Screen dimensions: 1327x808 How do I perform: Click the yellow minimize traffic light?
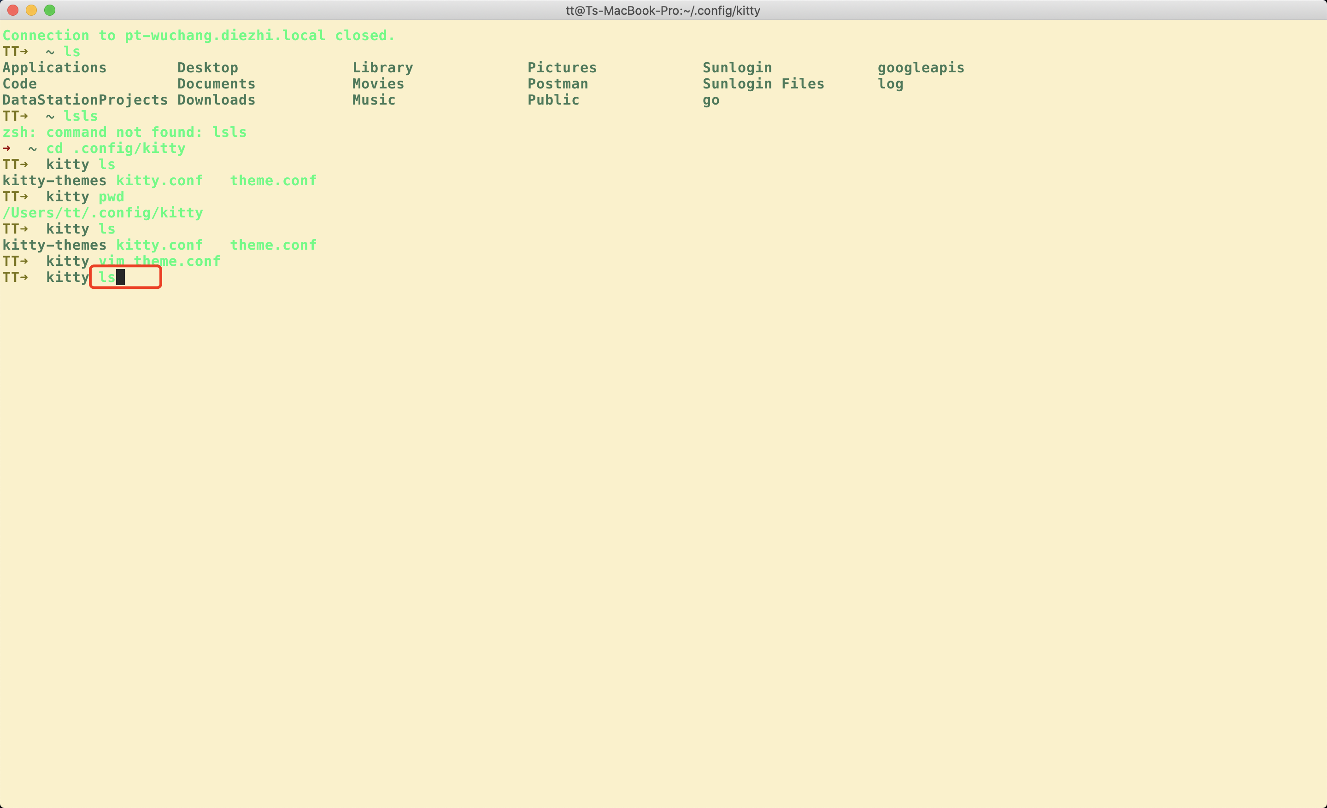pyautogui.click(x=31, y=10)
